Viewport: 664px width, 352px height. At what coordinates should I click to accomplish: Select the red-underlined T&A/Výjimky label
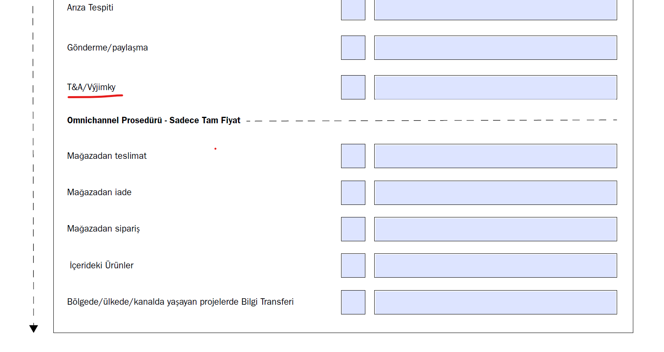(x=91, y=87)
